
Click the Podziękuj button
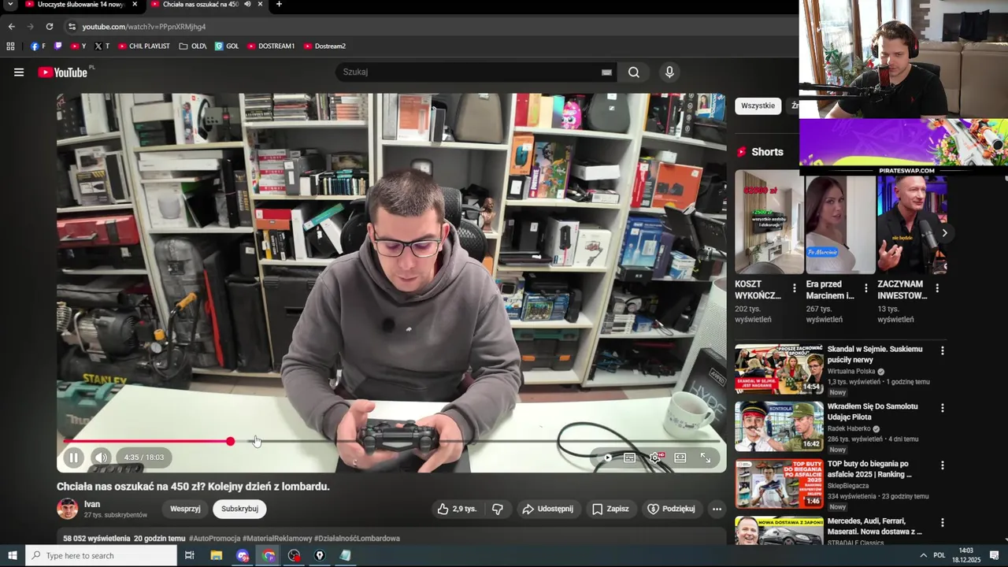point(672,509)
